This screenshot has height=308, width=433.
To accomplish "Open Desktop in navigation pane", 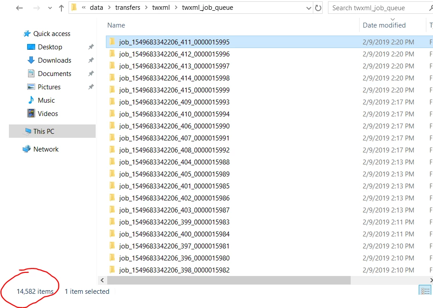I will click(50, 47).
